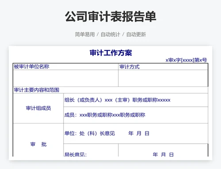Click the subtitle text 自动更新
Screen dimensions: 221x169
coord(136,34)
